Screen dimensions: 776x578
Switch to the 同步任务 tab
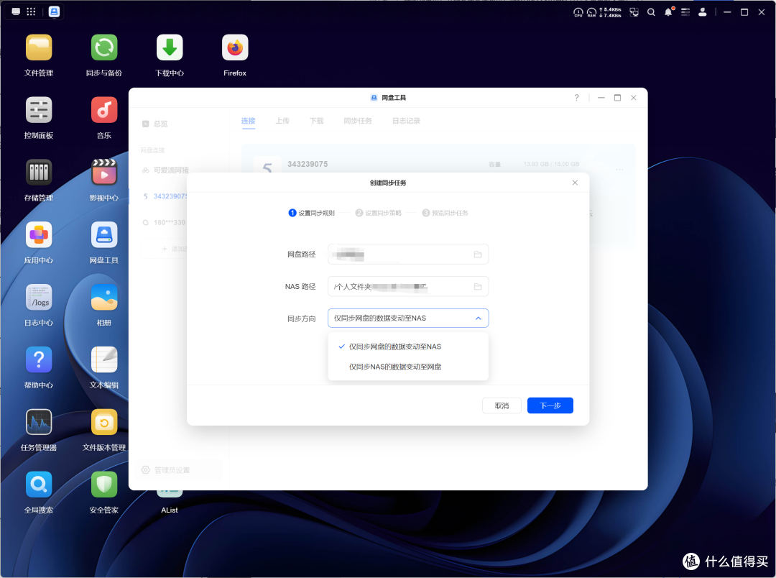[x=357, y=120]
